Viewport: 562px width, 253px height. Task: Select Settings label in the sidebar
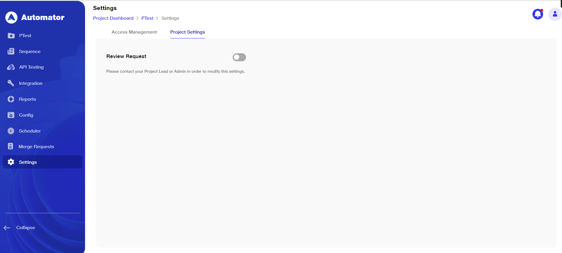click(x=28, y=162)
